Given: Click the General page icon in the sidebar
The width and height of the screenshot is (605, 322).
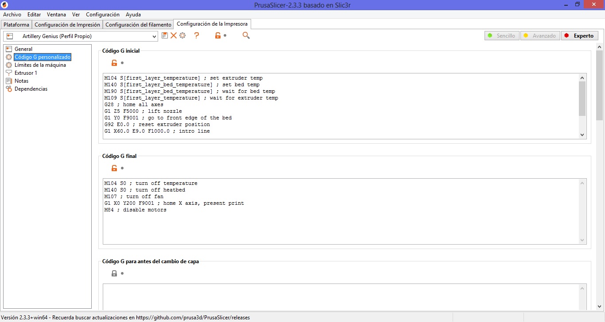Looking at the screenshot, I should 9,49.
